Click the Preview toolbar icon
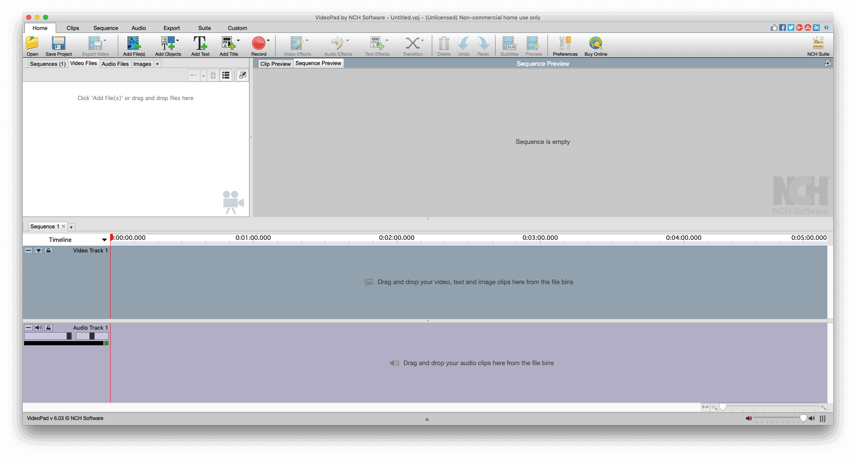The width and height of the screenshot is (856, 458). tap(533, 46)
